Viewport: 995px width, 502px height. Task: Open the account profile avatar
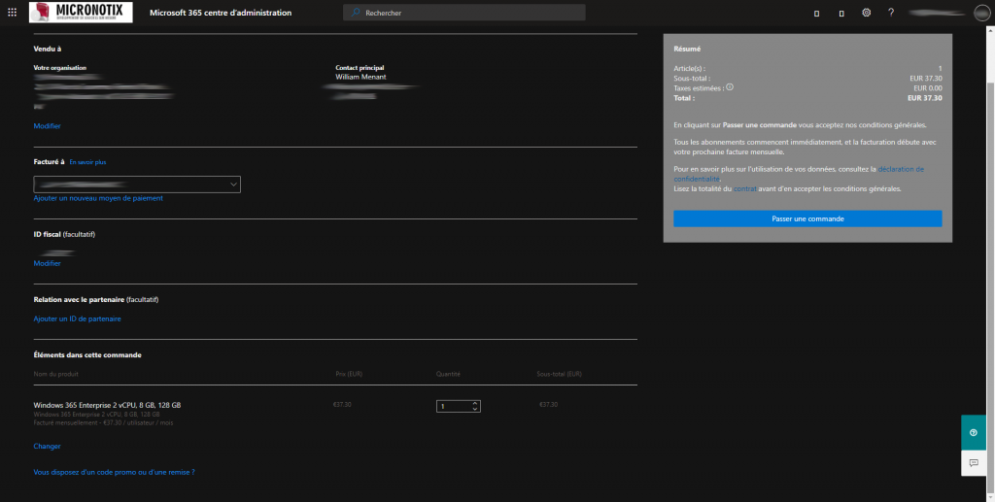point(981,13)
